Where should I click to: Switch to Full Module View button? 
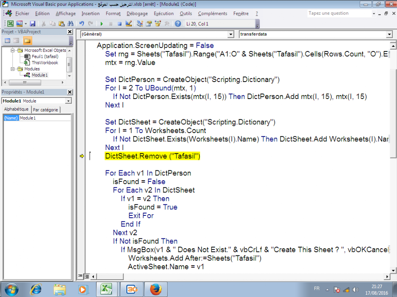click(x=87, y=276)
